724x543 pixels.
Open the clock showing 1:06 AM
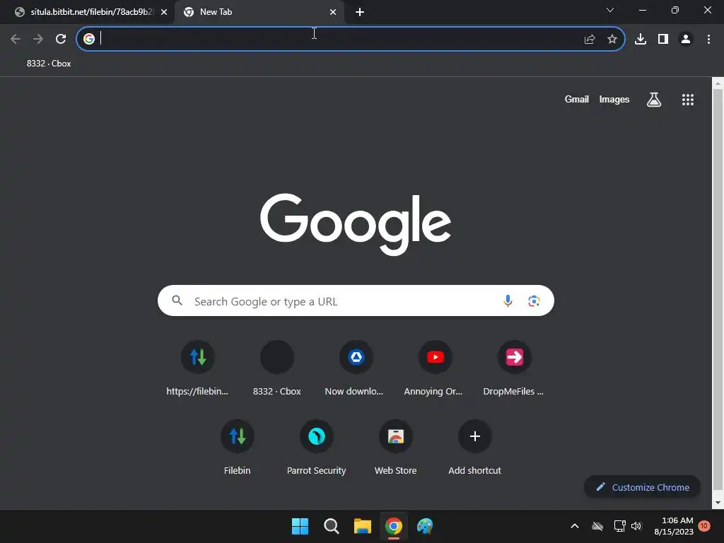(x=674, y=526)
